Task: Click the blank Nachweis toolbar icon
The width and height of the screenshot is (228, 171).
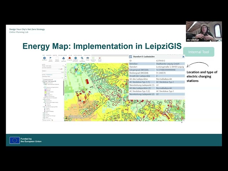Action: point(57,58)
